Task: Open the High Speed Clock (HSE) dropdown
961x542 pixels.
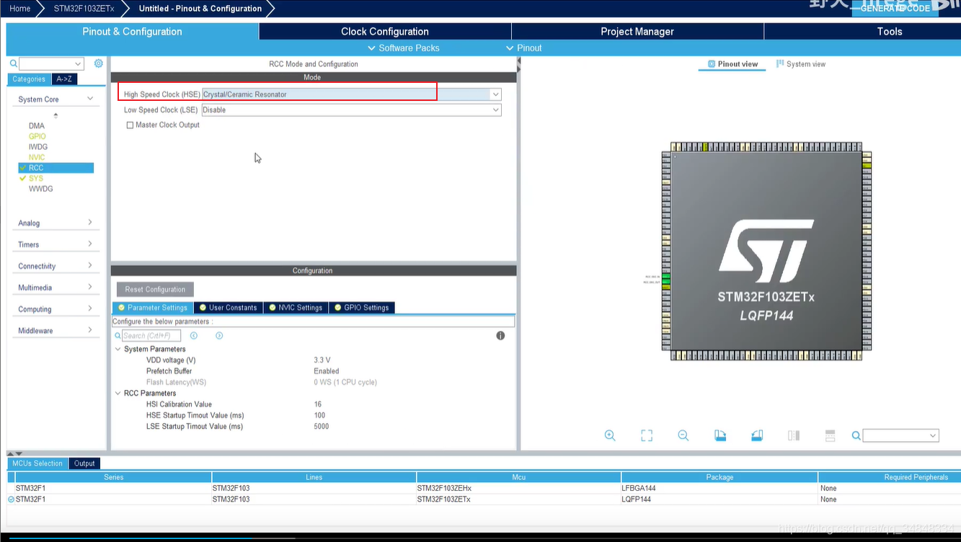Action: [x=496, y=94]
